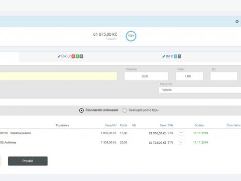
Task: Click the quantity 25,00
Action: (x=124, y=142)
